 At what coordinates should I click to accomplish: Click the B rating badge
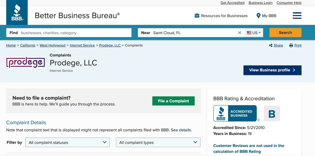tap(272, 113)
